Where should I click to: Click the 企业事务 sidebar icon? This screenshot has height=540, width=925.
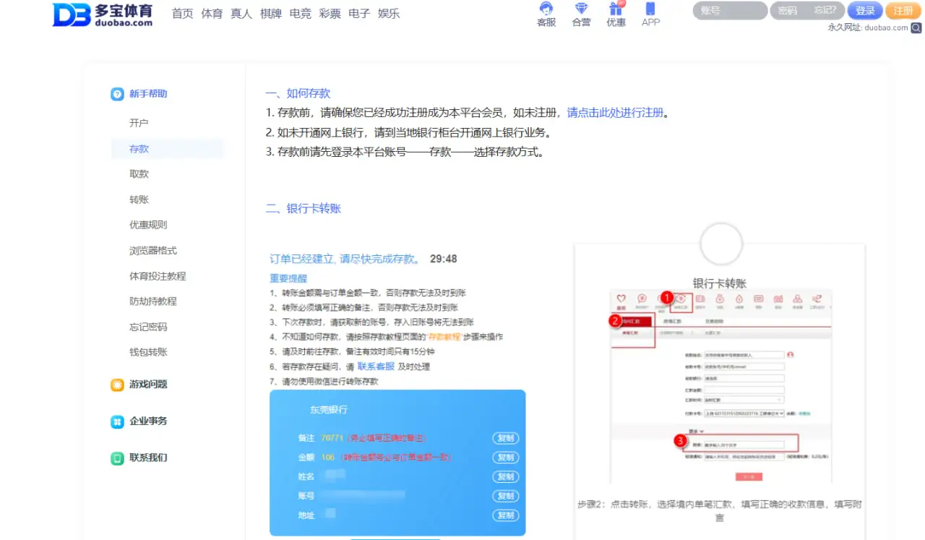coord(117,421)
